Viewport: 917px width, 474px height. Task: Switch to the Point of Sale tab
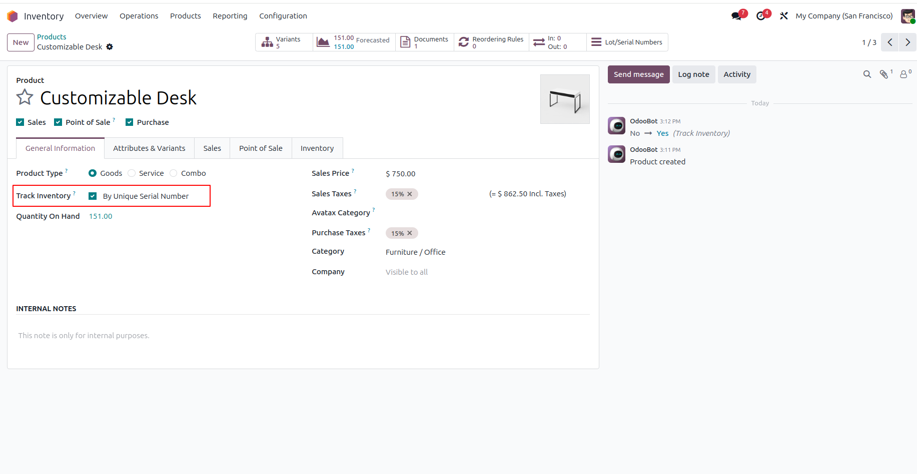pos(261,148)
